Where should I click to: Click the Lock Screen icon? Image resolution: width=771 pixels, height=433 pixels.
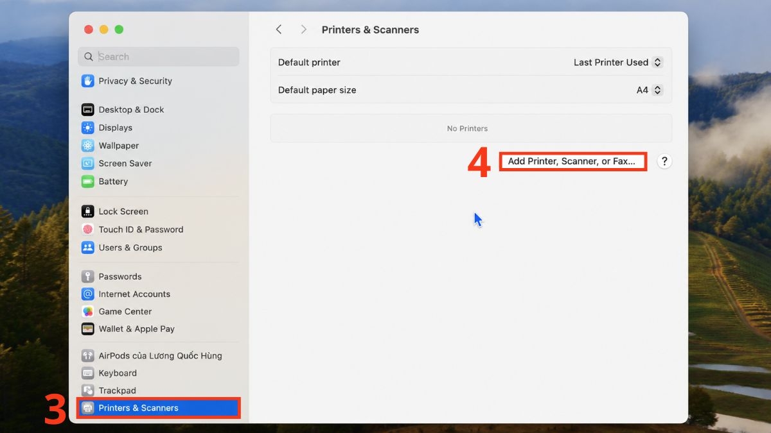(x=88, y=211)
